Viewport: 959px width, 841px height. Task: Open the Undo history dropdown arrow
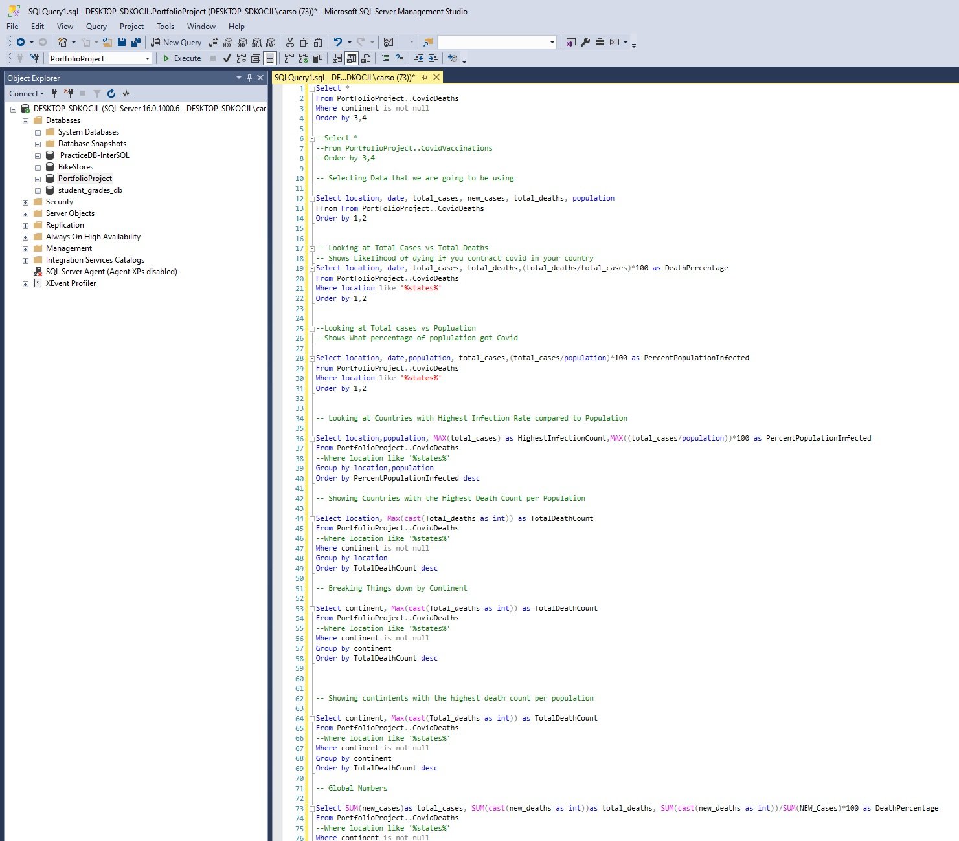point(350,42)
